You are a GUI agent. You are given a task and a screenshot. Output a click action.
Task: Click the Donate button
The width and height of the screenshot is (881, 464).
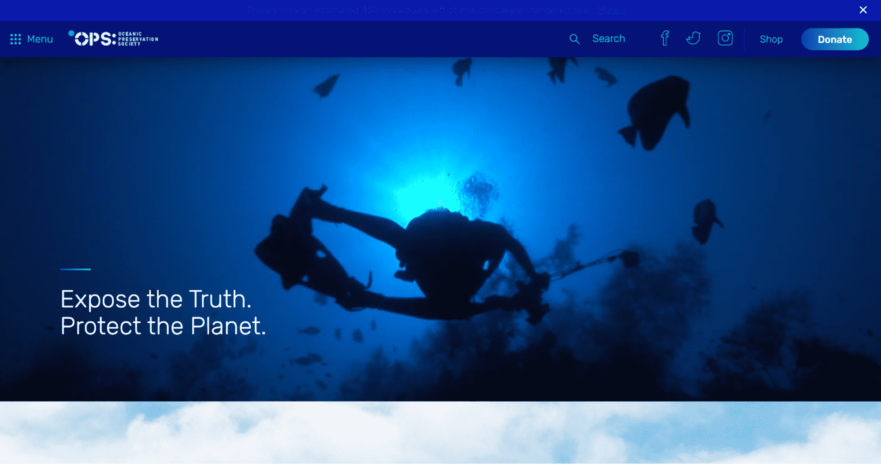(x=834, y=39)
